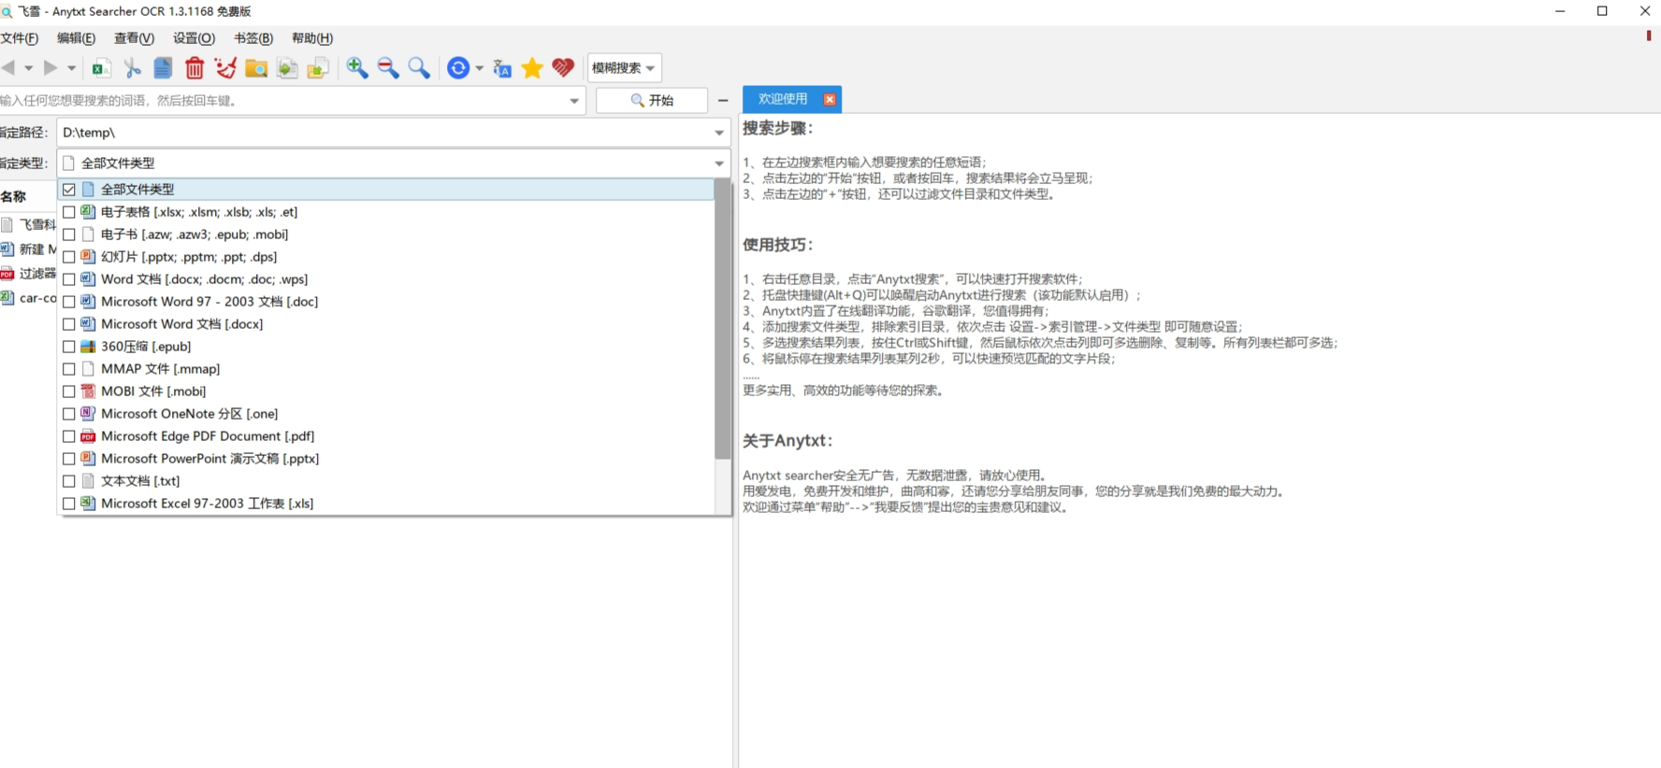
Task: Click the zoom out magnifier icon
Action: pos(387,68)
